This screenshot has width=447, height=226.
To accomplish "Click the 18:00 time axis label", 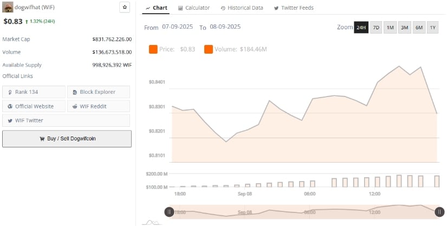I will coord(180,194).
